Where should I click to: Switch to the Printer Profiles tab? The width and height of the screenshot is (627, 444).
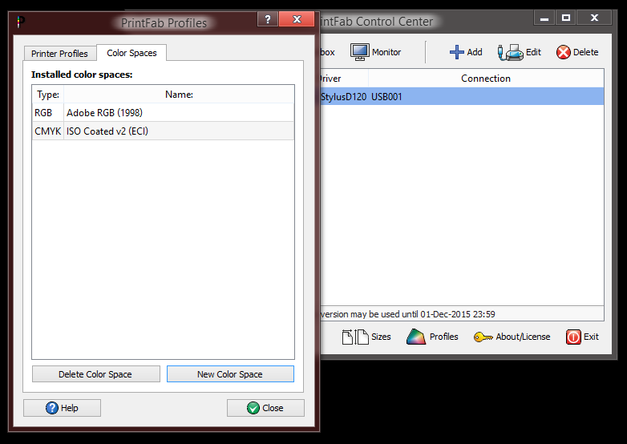click(59, 53)
